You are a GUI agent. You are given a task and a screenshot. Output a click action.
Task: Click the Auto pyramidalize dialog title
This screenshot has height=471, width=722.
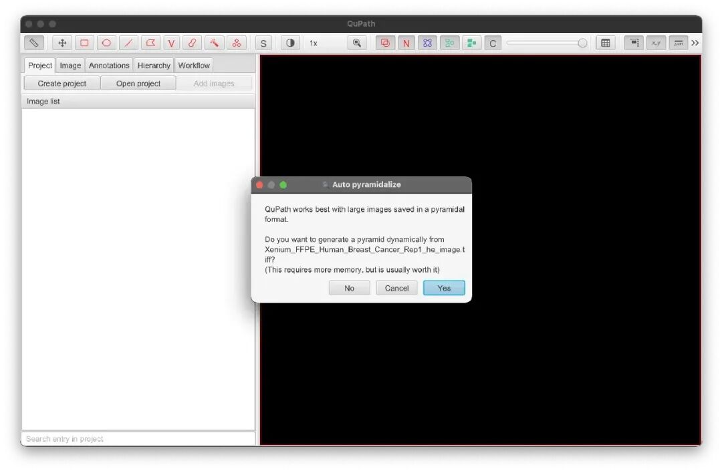coord(366,184)
